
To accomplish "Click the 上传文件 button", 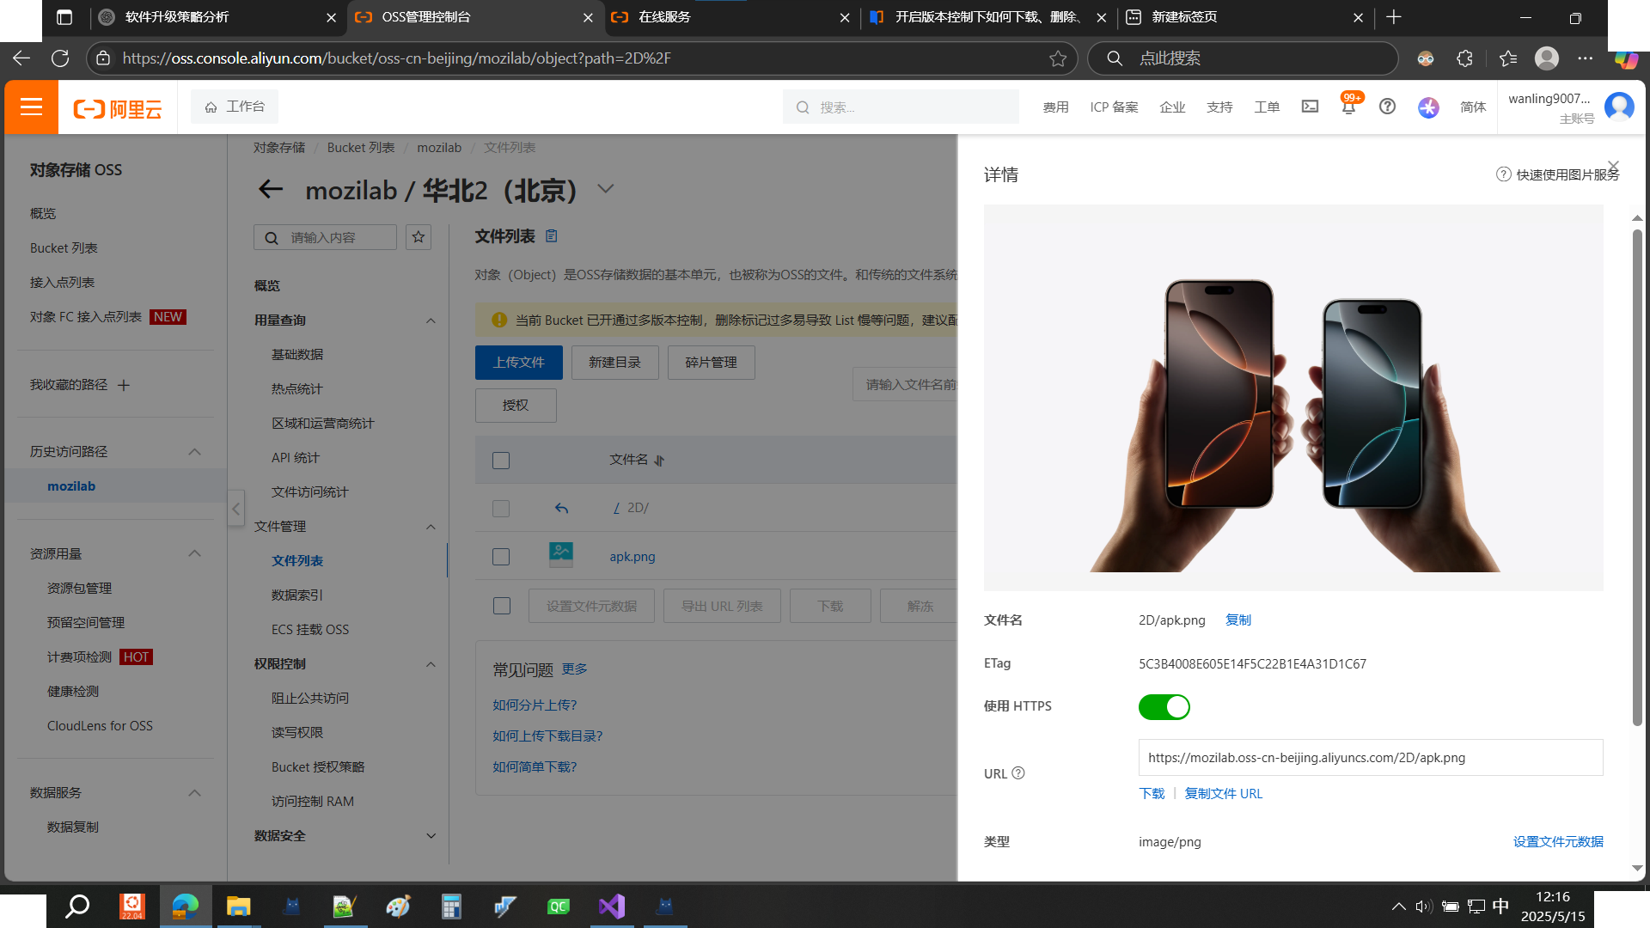I will pos(519,363).
